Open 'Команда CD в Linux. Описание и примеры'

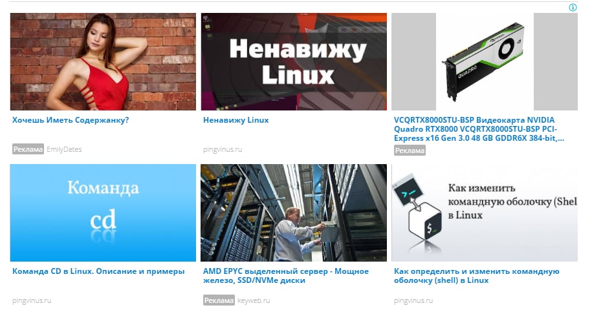(x=98, y=271)
